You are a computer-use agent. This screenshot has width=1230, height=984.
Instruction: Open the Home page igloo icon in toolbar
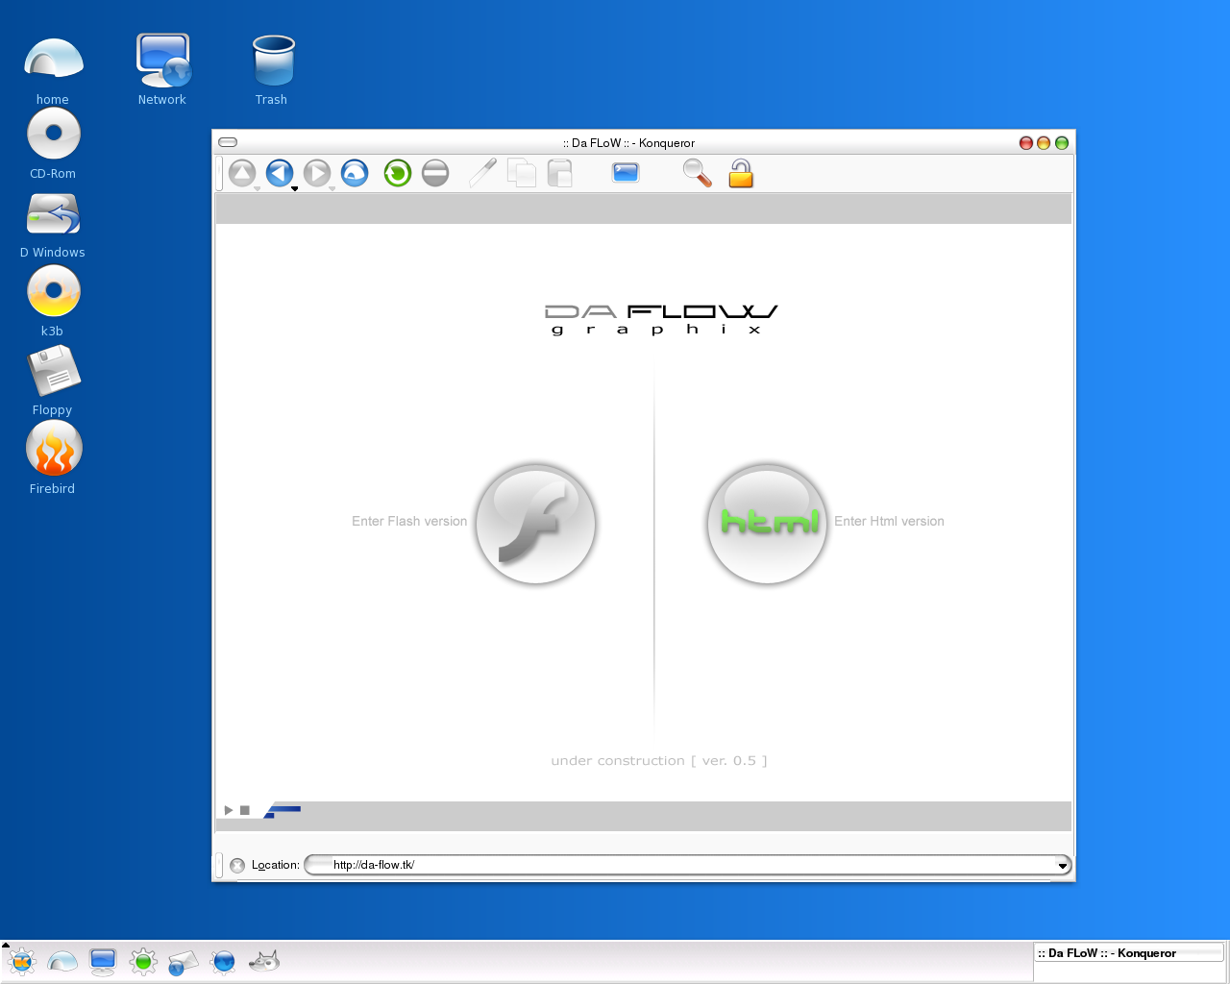click(355, 173)
